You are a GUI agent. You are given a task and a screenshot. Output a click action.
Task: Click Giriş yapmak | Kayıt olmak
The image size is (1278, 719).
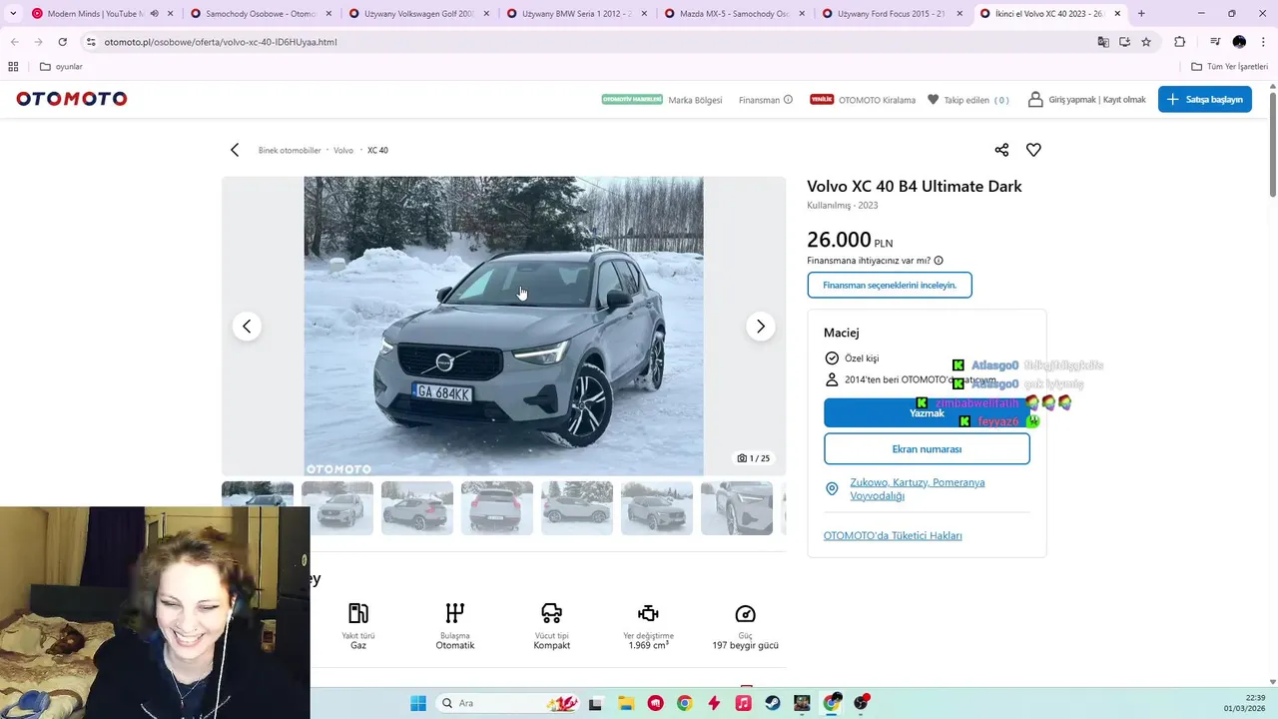tap(1097, 100)
